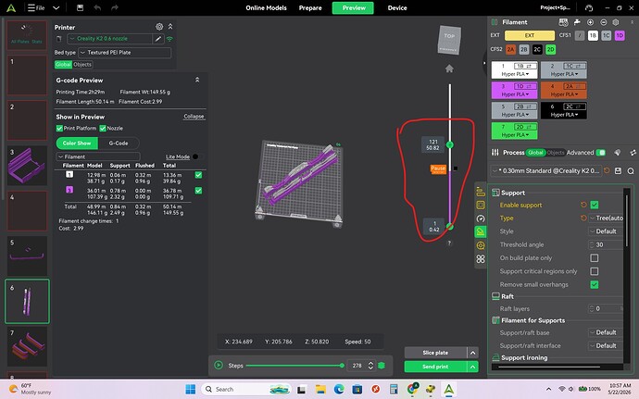Edit printer preset with pencil icon

point(158,39)
